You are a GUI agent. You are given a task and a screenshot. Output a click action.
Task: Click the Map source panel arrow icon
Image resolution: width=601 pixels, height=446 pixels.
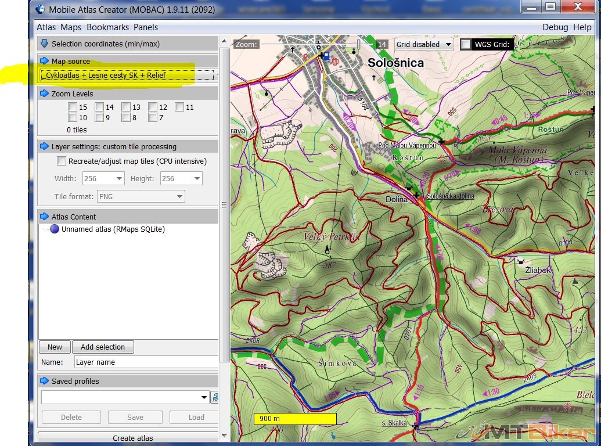pos(44,61)
